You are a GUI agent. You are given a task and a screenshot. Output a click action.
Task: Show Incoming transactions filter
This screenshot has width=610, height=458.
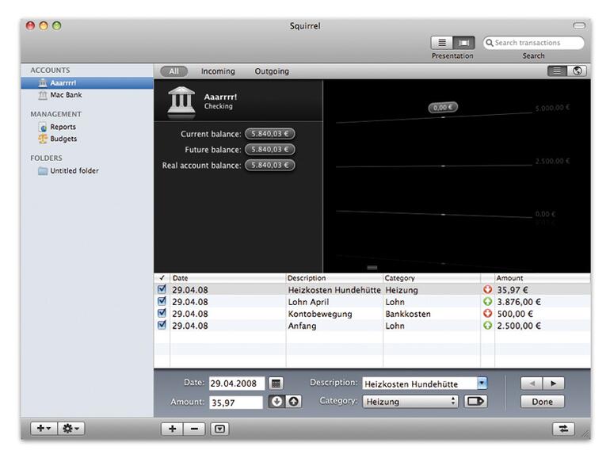coord(218,71)
